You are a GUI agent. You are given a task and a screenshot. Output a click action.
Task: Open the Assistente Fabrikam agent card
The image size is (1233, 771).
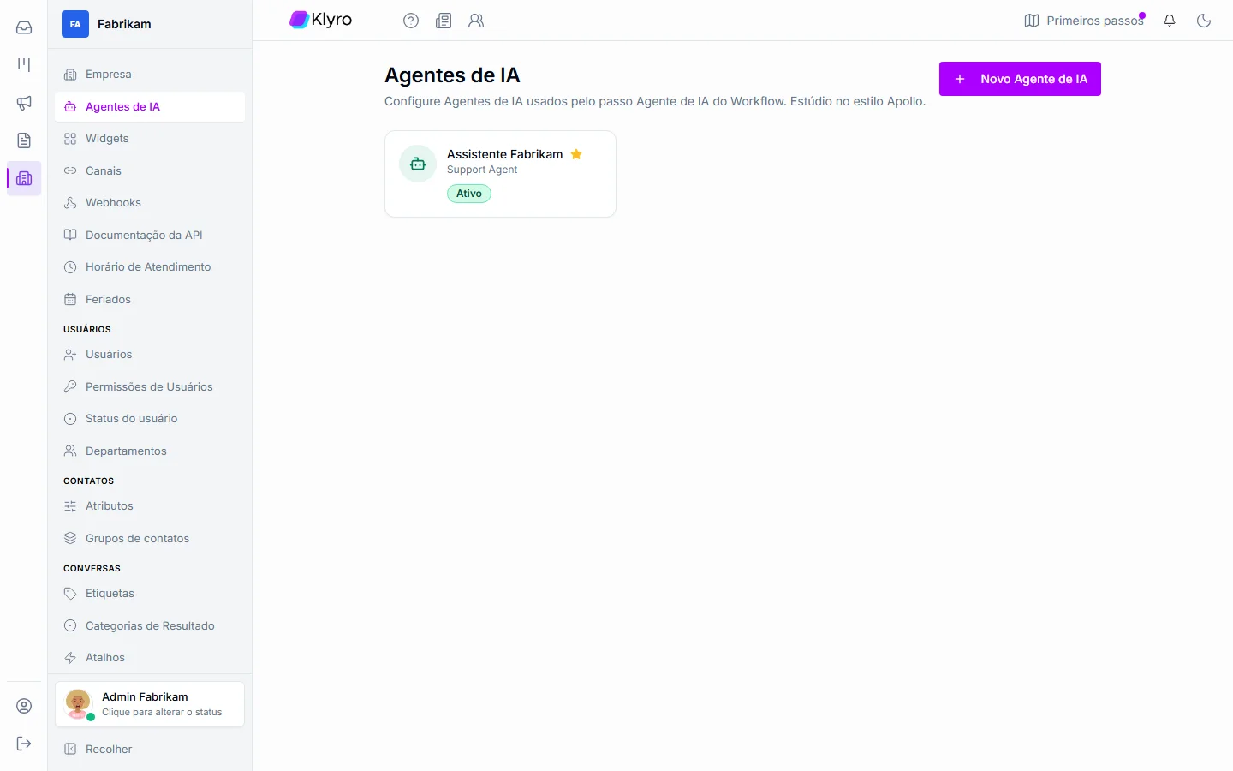coord(500,174)
